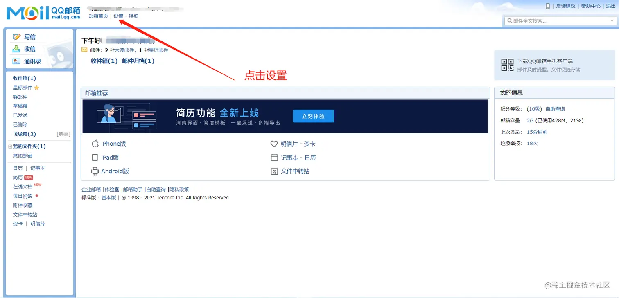
Task: Open 隐私政策 footer link
Action: [179, 190]
